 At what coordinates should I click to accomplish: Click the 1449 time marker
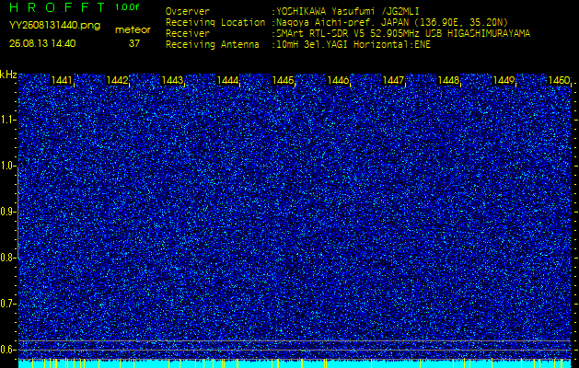coord(504,80)
